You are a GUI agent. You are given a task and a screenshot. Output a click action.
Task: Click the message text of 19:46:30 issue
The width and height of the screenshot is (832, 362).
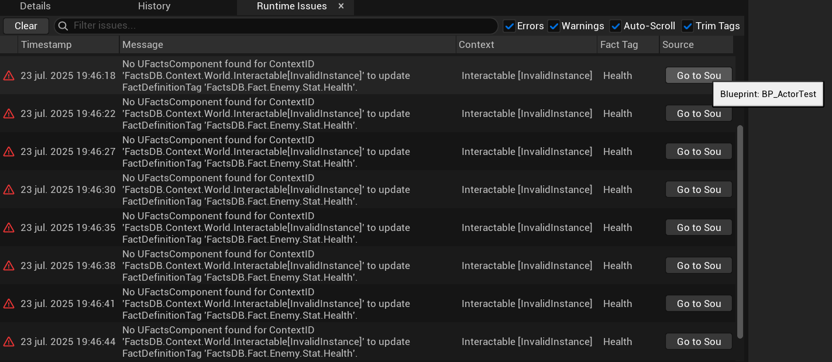coord(266,189)
